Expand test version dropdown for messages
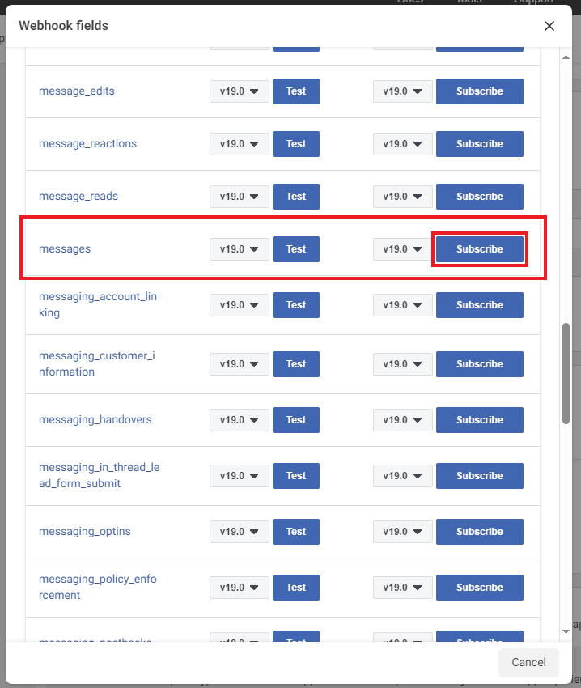The height and width of the screenshot is (688, 581). [239, 249]
